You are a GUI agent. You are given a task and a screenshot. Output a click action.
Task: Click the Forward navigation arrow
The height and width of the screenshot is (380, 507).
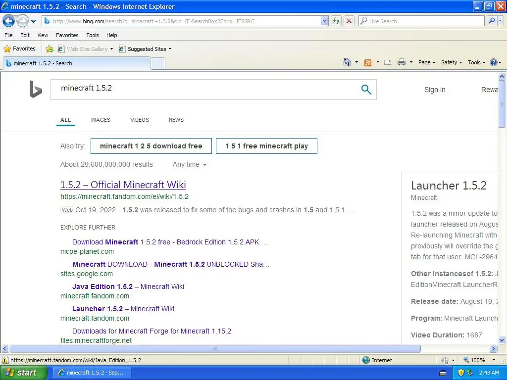click(x=22, y=21)
